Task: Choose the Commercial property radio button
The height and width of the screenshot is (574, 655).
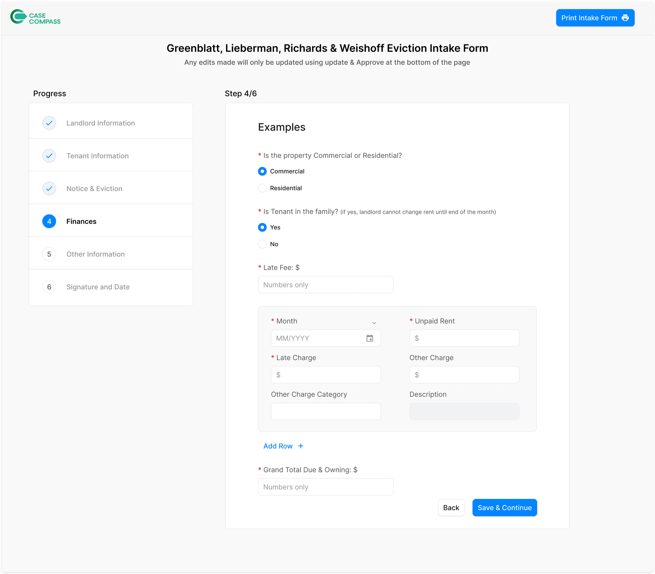Action: (263, 171)
